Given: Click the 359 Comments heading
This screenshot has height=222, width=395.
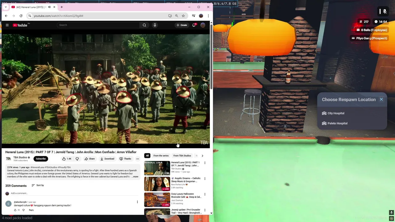Looking at the screenshot, I should [16, 186].
